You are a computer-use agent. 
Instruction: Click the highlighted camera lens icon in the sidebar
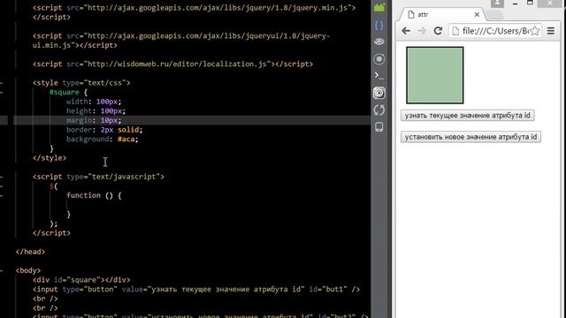click(379, 93)
